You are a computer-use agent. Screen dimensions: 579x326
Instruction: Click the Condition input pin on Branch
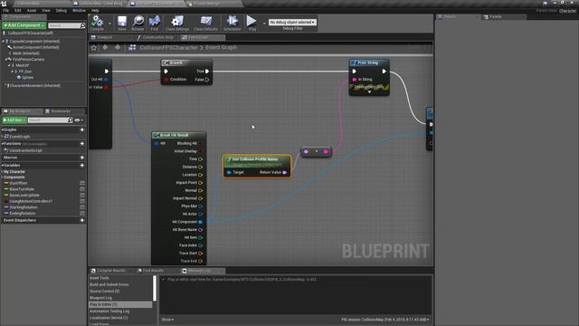tap(166, 80)
